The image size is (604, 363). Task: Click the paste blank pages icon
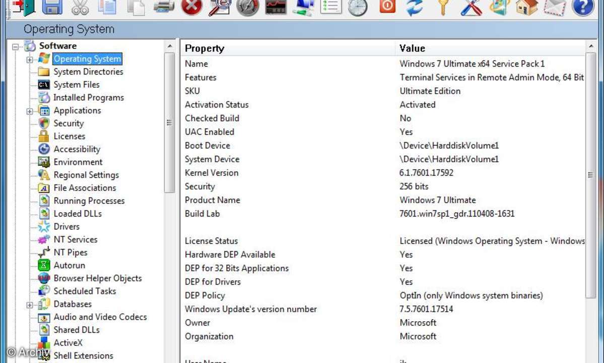[x=136, y=7]
